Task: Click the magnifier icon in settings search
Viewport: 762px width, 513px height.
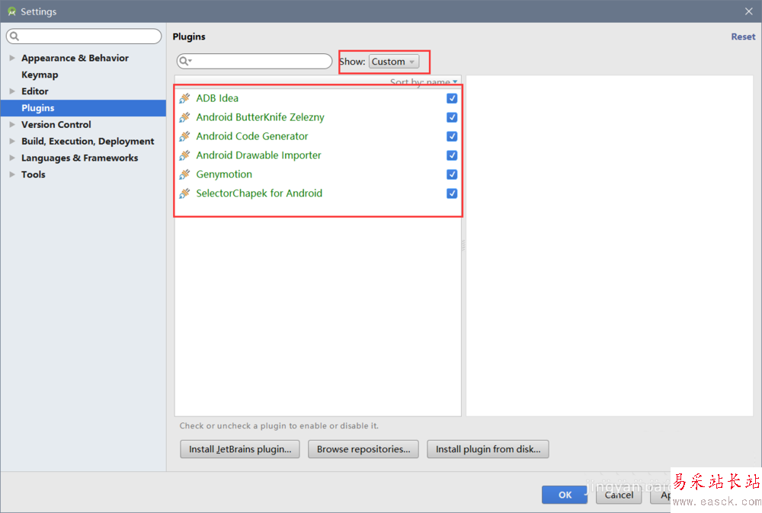Action: (x=14, y=36)
